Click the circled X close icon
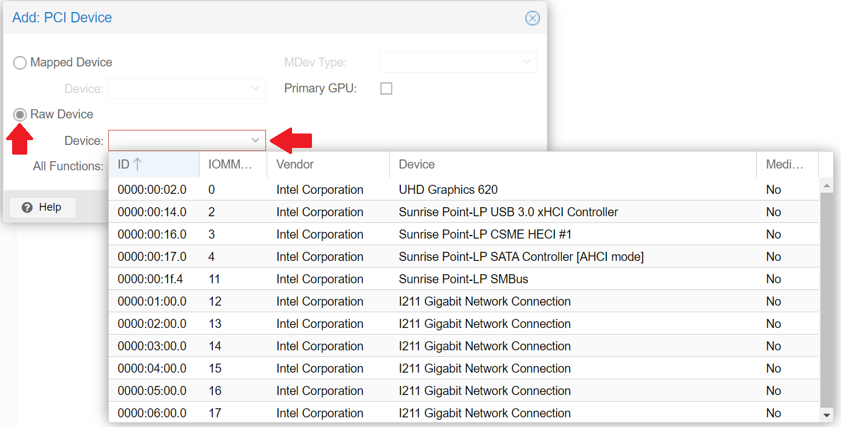The image size is (841, 427). coord(533,18)
